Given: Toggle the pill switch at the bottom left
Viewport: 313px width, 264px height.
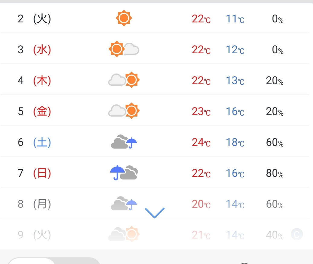Looking at the screenshot, I should tap(54, 261).
